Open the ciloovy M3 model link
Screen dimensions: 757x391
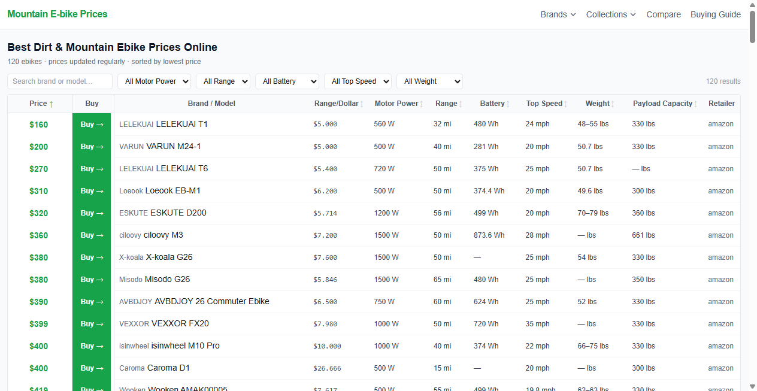(x=163, y=235)
